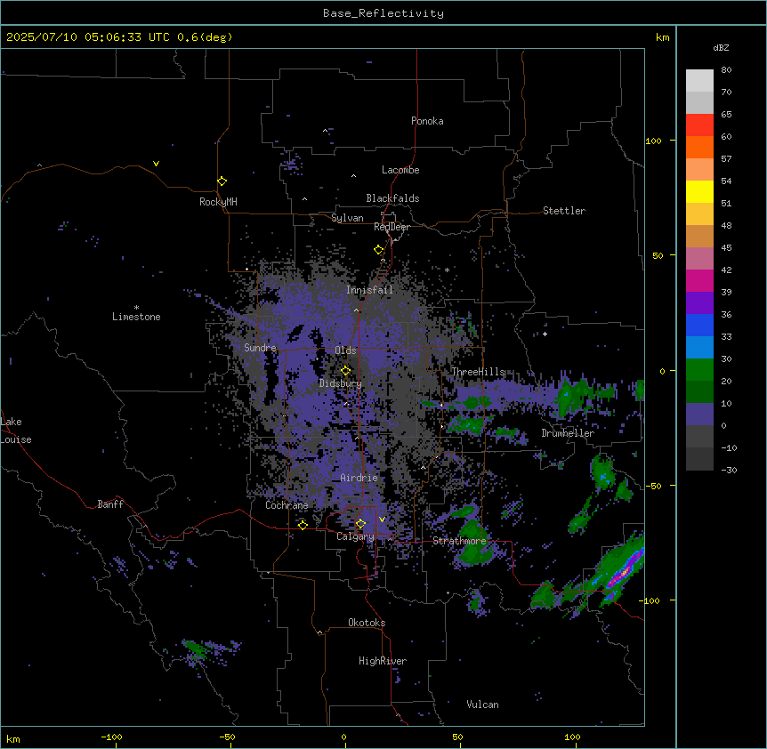The image size is (767, 749).
Task: Click the ThreeHills label
Action: [478, 372]
